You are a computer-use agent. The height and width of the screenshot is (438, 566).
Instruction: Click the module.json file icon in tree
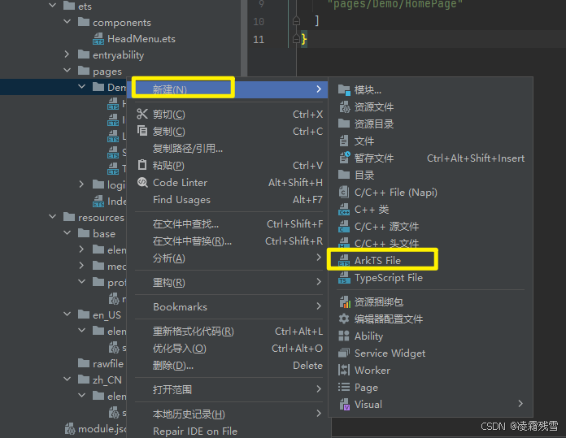[70, 428]
